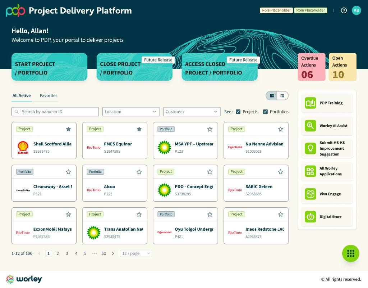Click the RioTinto logo on Alcoa card

click(94, 190)
